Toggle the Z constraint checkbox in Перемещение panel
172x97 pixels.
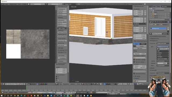pyautogui.click(x=57, y=80)
